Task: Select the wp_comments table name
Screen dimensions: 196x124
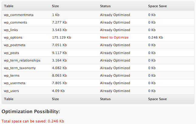Action: click(15, 23)
